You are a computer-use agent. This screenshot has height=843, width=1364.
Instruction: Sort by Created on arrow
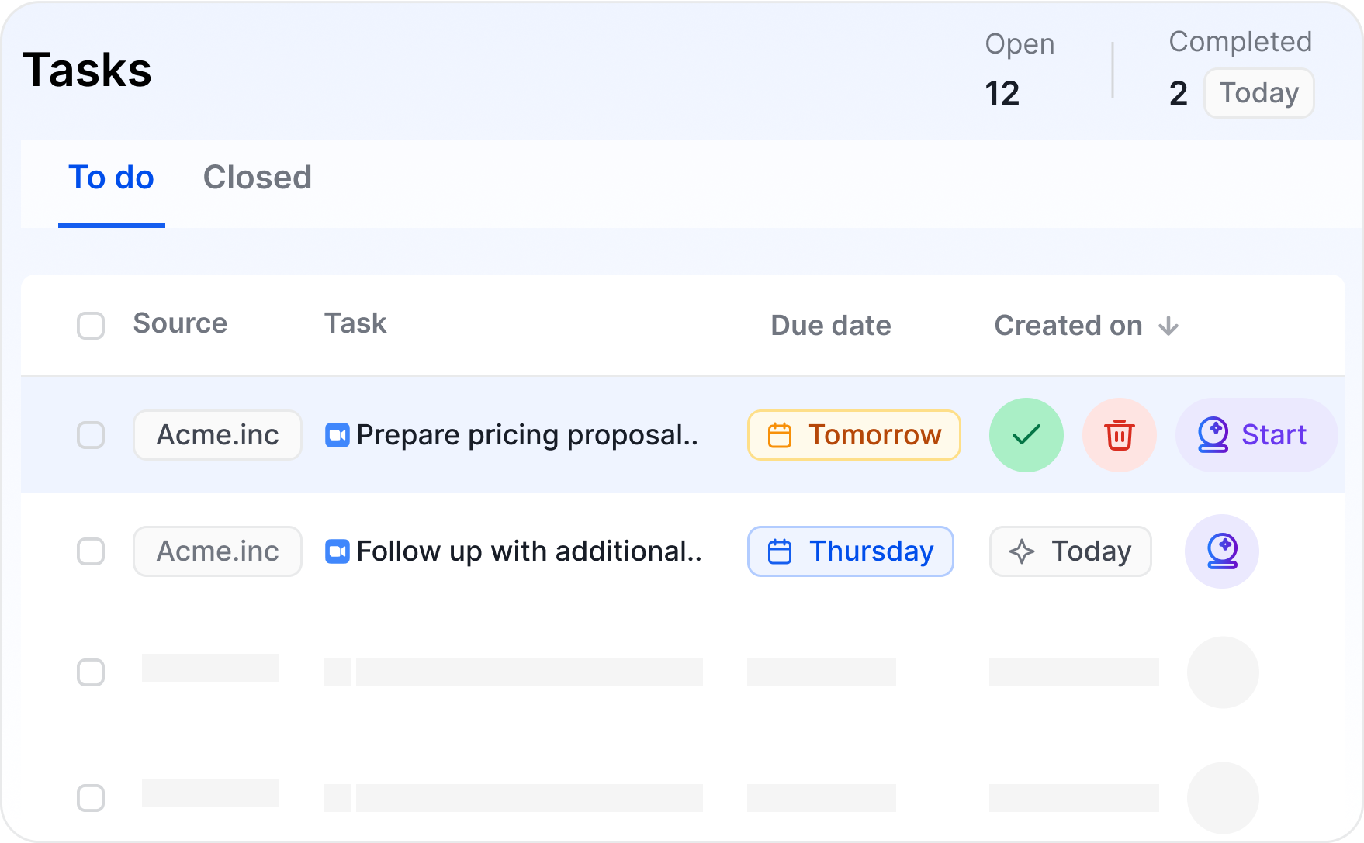tap(1168, 326)
